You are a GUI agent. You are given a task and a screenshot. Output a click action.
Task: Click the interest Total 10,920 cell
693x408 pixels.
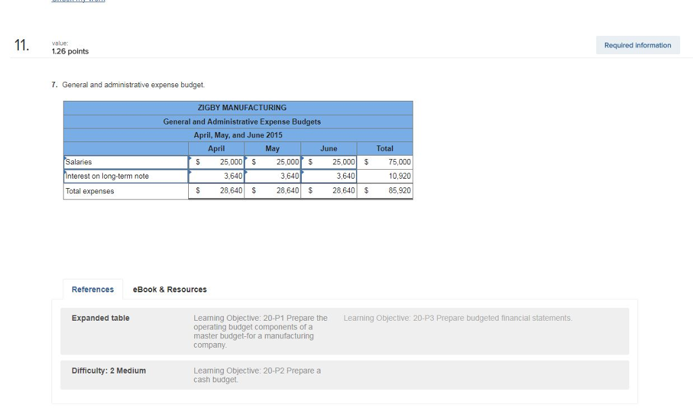(x=385, y=176)
